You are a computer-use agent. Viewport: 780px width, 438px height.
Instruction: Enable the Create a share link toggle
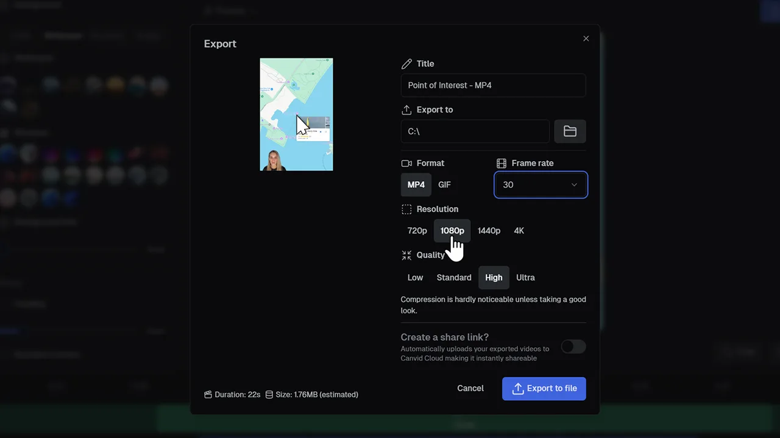tap(573, 346)
